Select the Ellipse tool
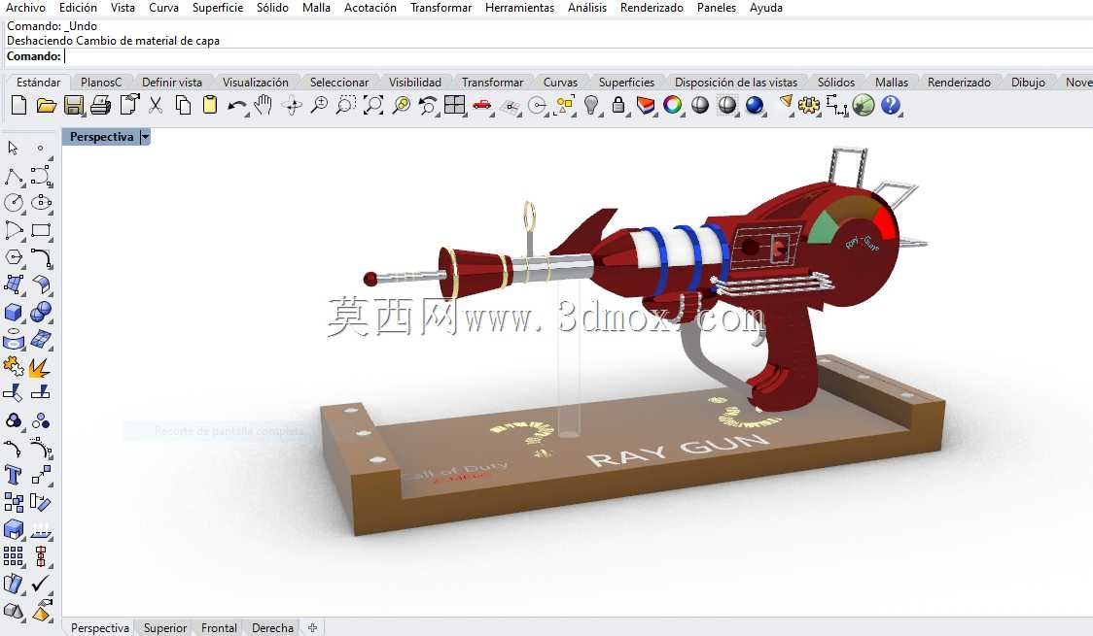Viewport: 1093px width, 636px height. tap(41, 203)
